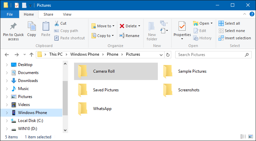Click This PC in the address bar
Image resolution: width=256 pixels, height=141 pixels.
click(x=56, y=54)
